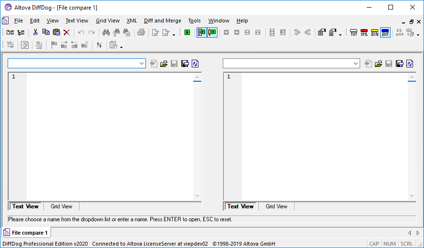The image size is (424, 248).
Task: Click the Compare Files toolbar icon
Action: coord(10,32)
